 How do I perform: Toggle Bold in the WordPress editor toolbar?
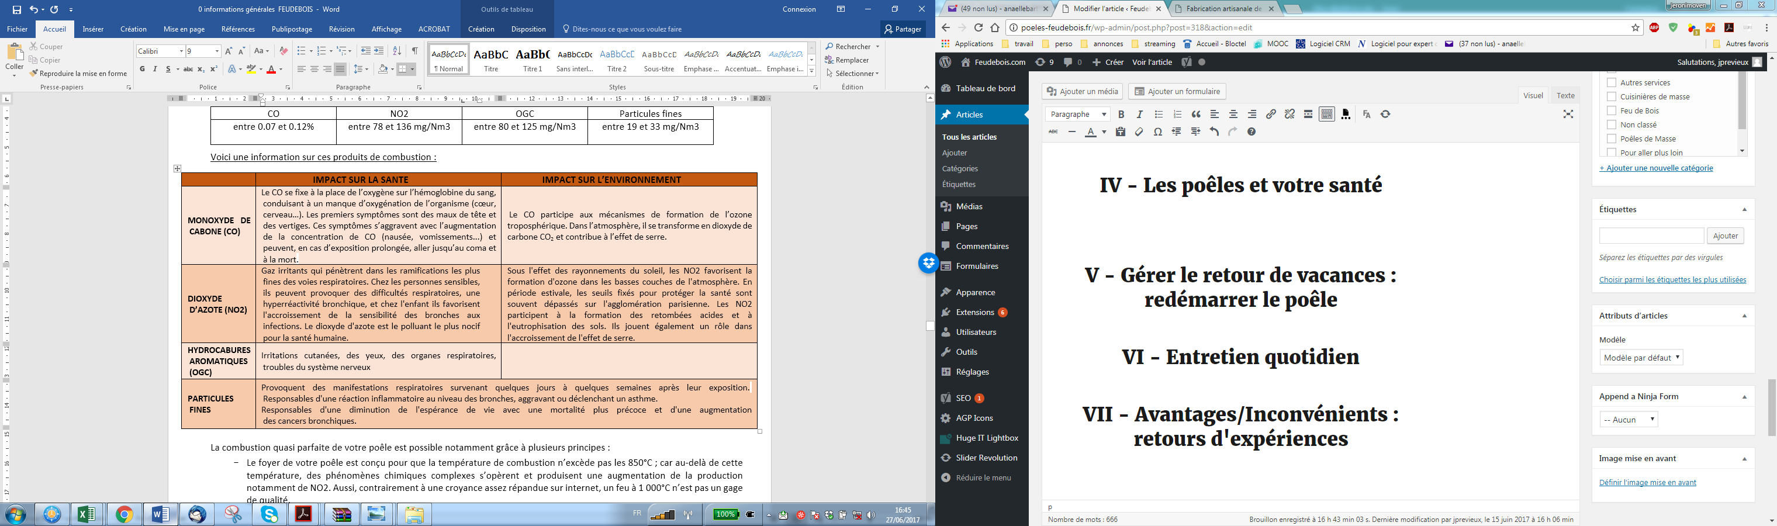(x=1121, y=115)
